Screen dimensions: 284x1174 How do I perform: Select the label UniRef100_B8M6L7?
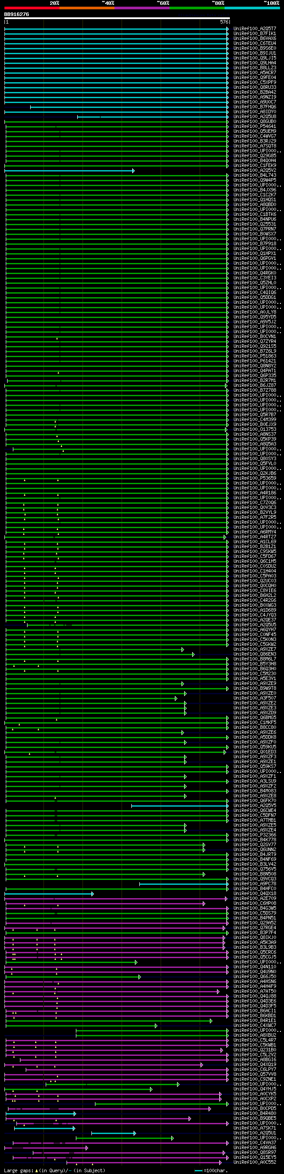tap(255, 659)
